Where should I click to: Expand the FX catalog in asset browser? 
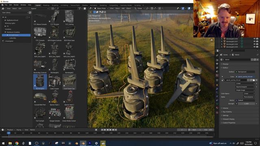pyautogui.click(x=5, y=26)
